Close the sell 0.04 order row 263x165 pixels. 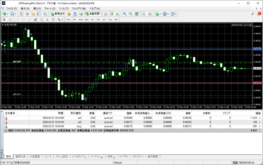click(x=259, y=118)
